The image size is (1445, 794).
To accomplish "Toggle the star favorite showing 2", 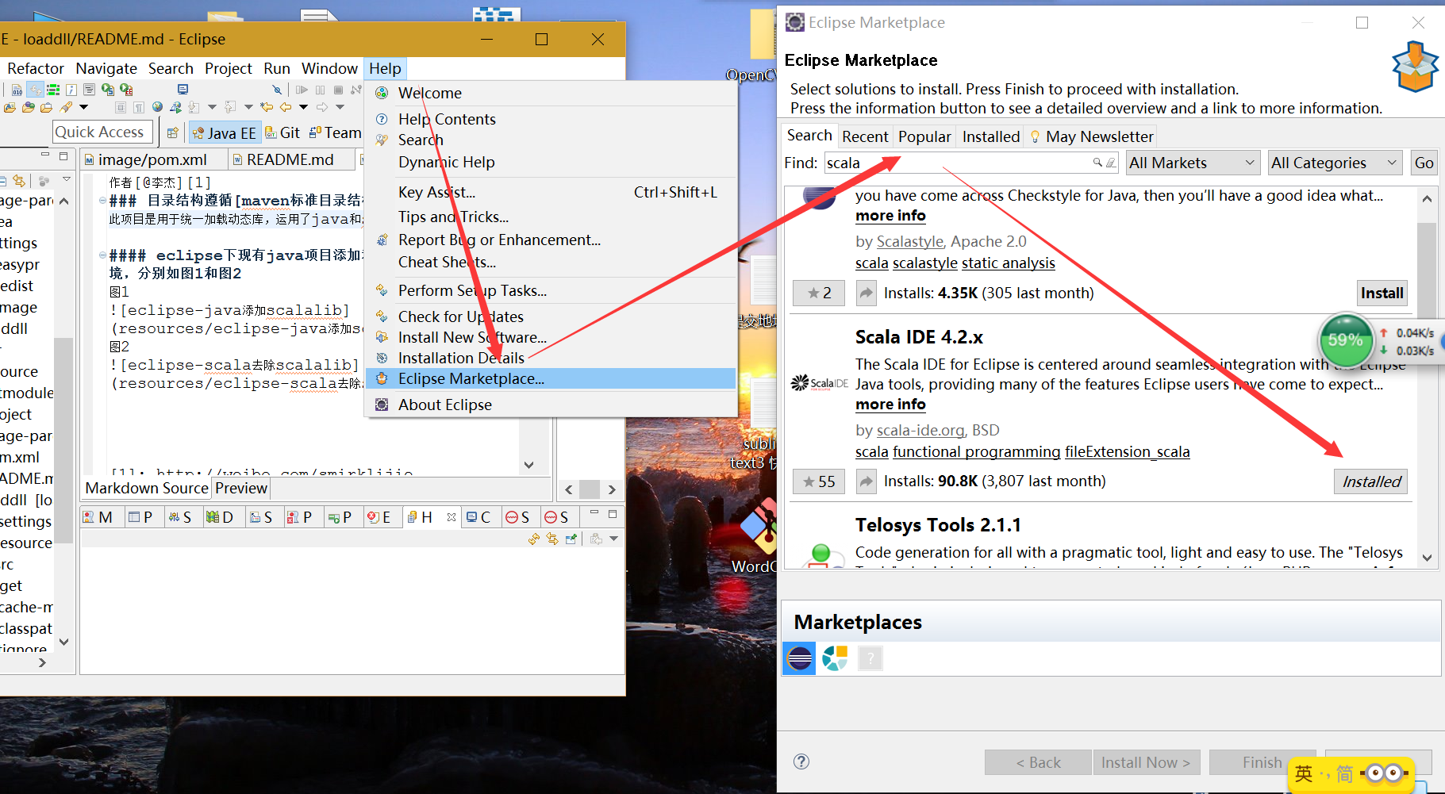I will pos(819,293).
